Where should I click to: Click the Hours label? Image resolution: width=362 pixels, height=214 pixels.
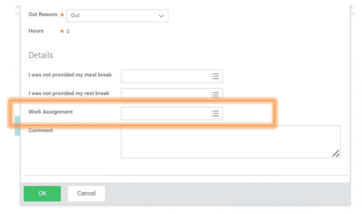click(x=36, y=31)
